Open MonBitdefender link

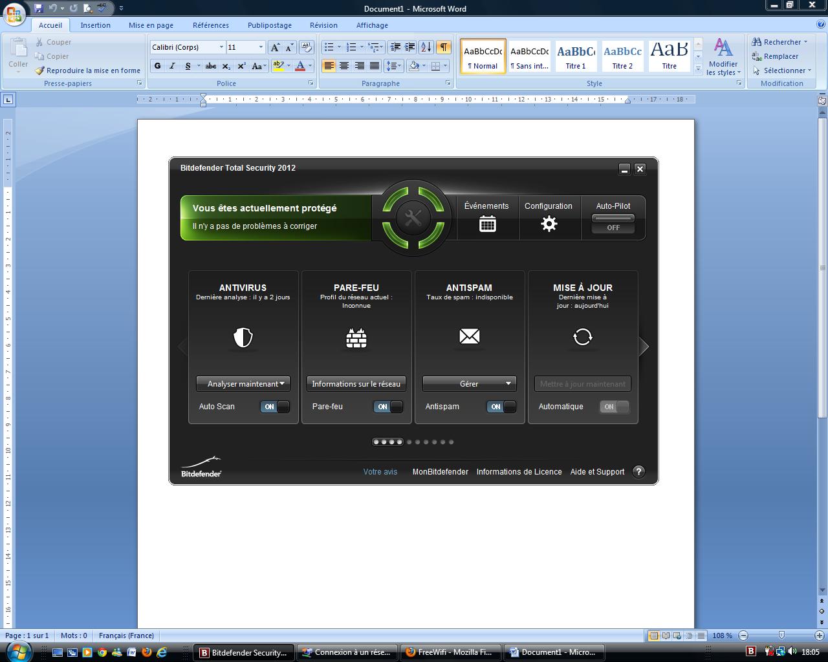[441, 471]
